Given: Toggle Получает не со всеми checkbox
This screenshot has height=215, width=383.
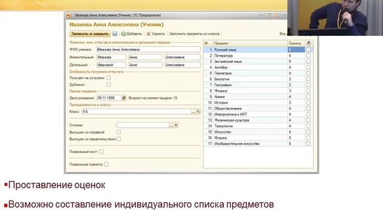Looking at the screenshot, I should point(108,78).
